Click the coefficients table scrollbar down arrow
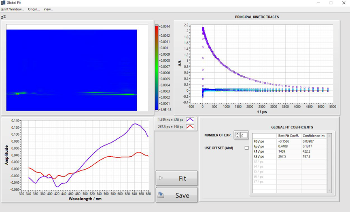Viewport: 350px width, 212px height. pyautogui.click(x=329, y=191)
